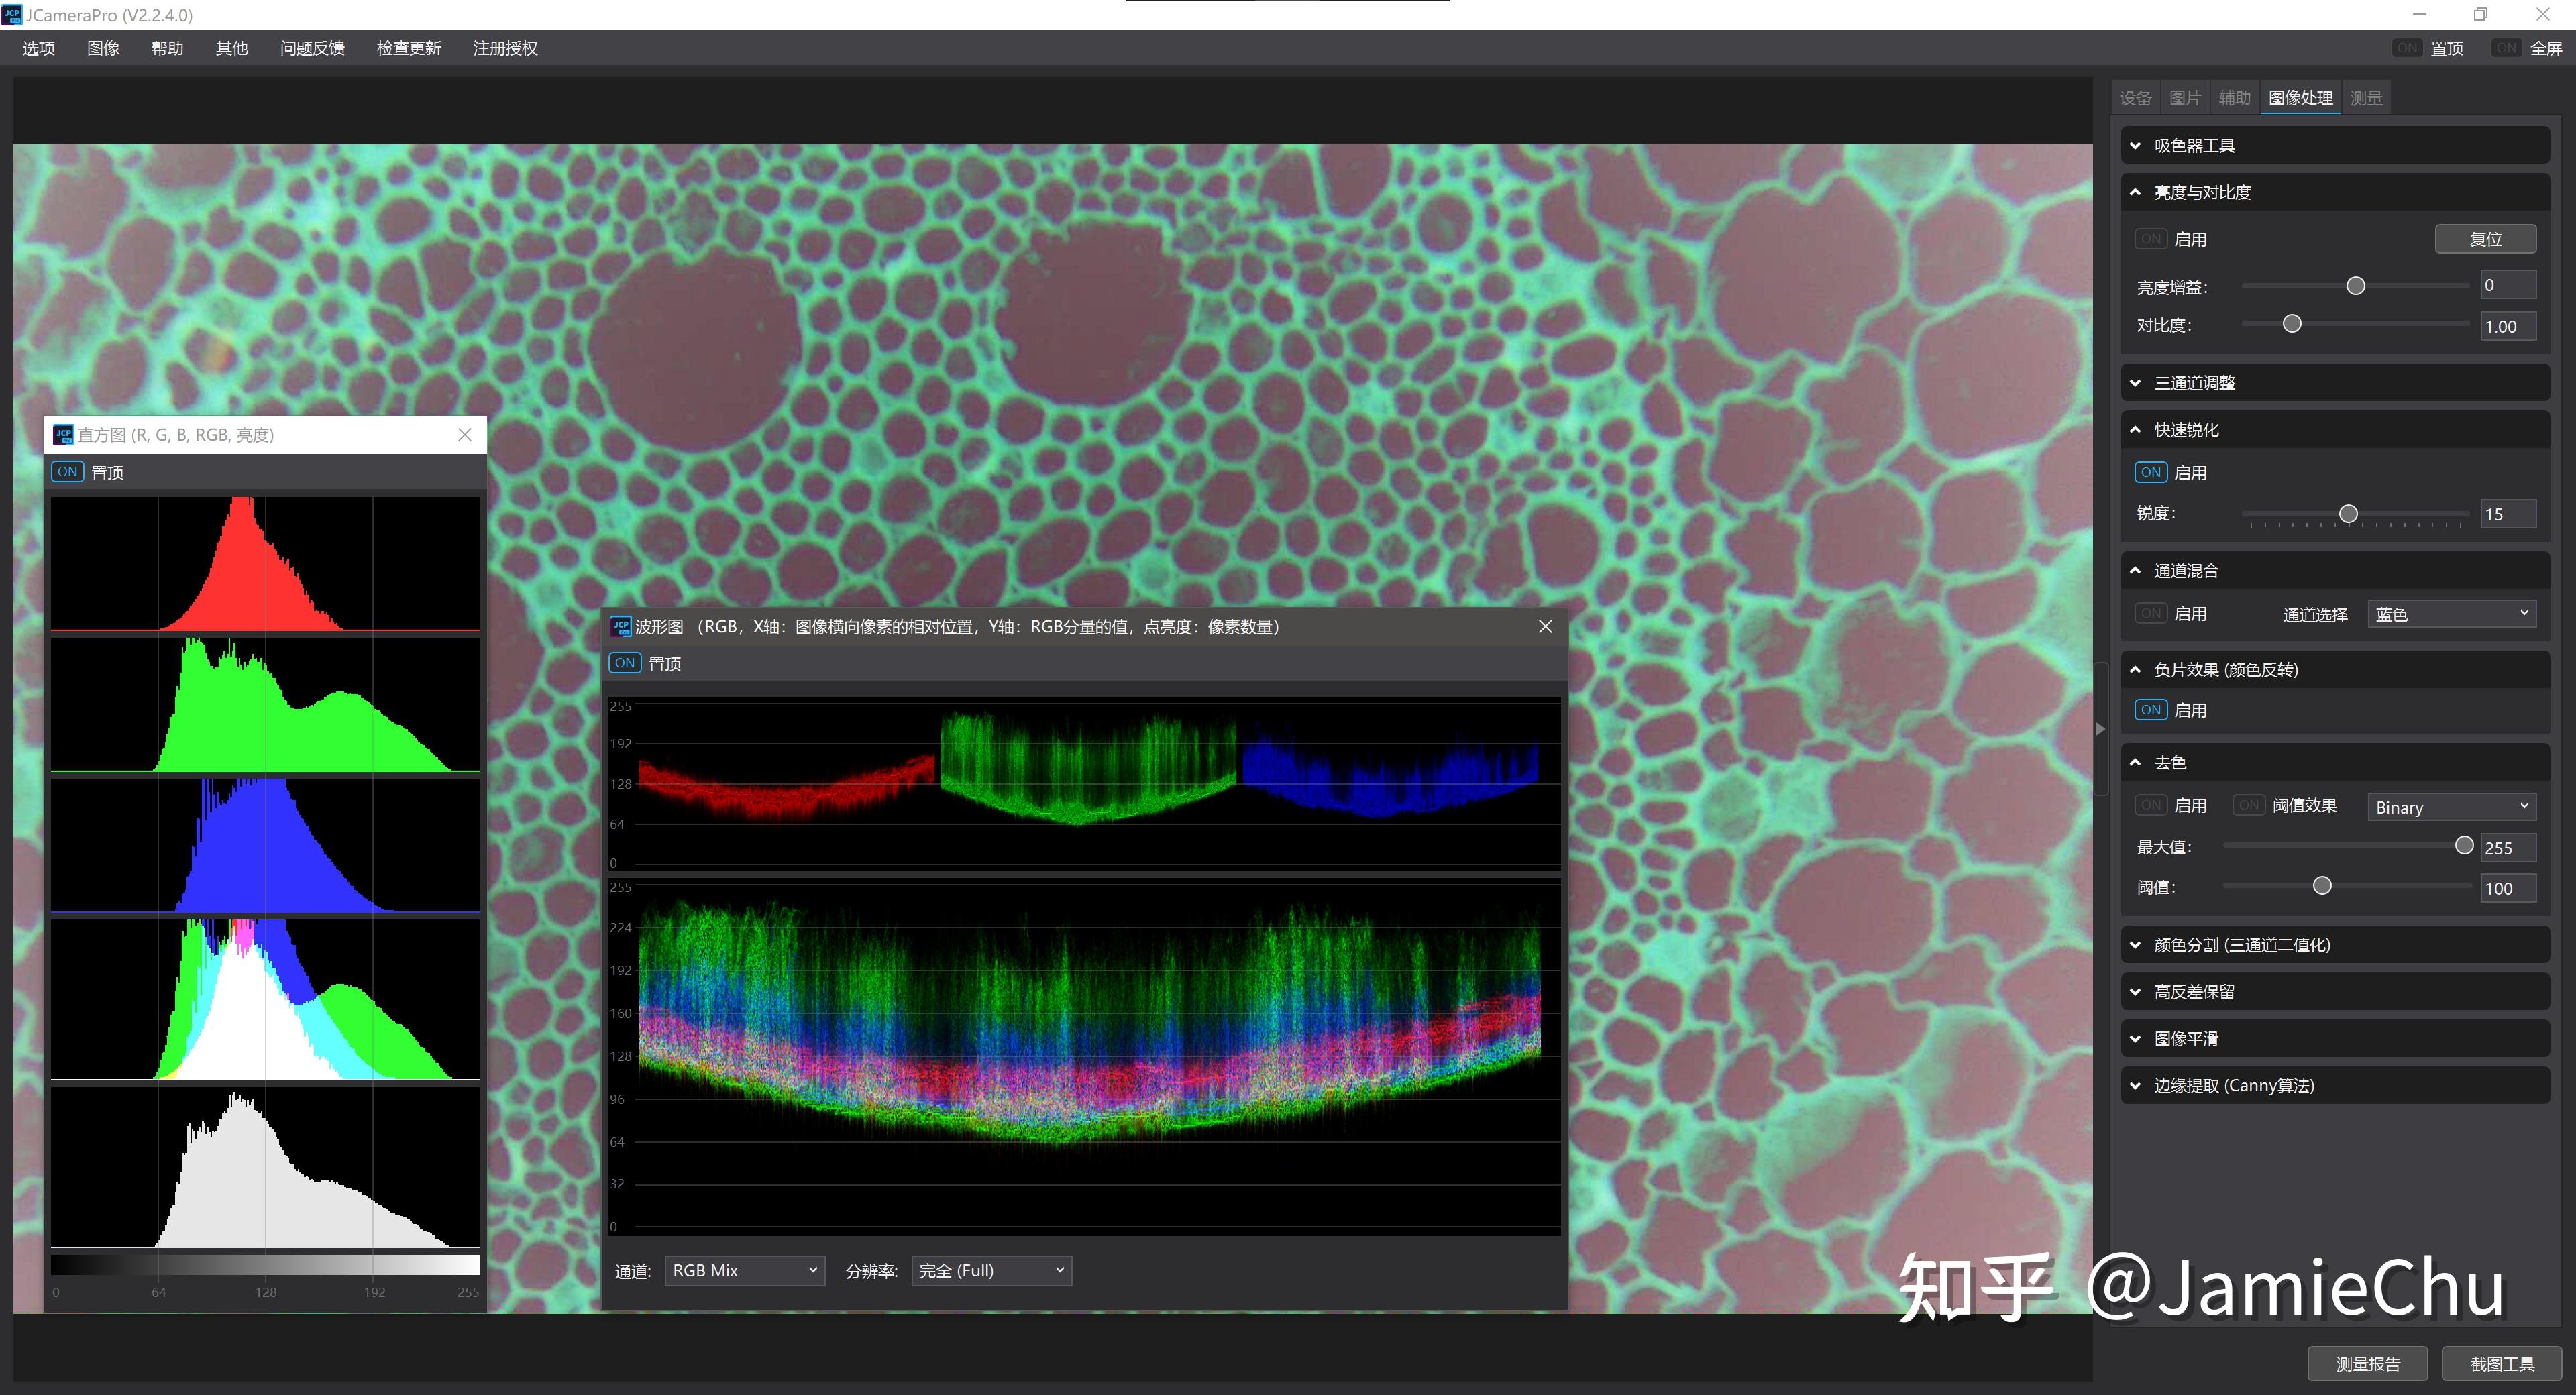
Task: Switch to the 测量 tab
Action: (2366, 98)
